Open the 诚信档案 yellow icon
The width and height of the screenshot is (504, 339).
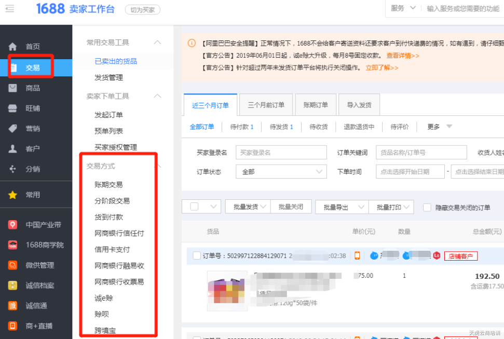12,286
